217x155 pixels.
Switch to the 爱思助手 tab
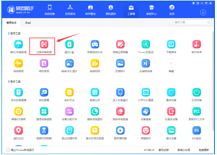click(12, 23)
